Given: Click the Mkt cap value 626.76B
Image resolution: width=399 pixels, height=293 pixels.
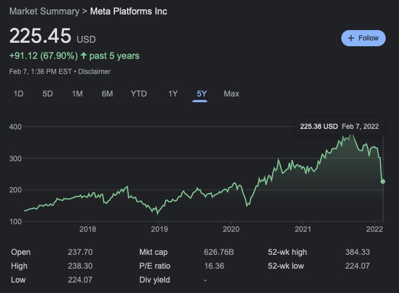Looking at the screenshot, I should [x=219, y=252].
